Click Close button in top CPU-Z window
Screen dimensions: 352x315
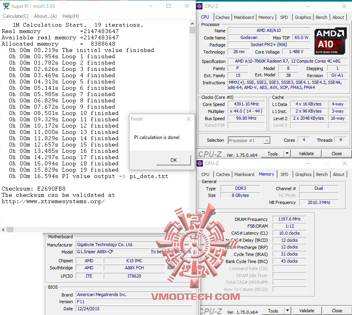337,154
